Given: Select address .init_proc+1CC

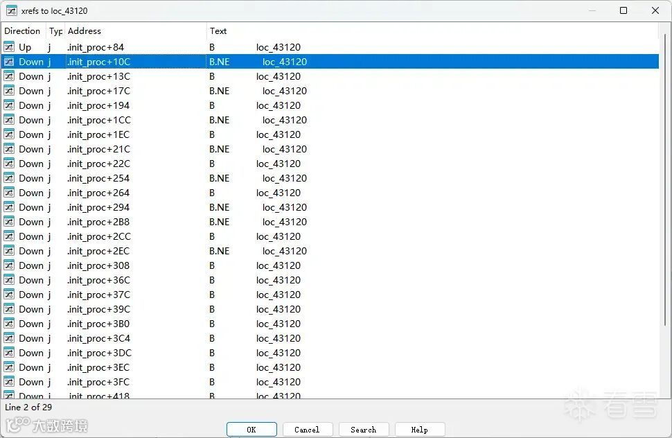Looking at the screenshot, I should click(98, 120).
